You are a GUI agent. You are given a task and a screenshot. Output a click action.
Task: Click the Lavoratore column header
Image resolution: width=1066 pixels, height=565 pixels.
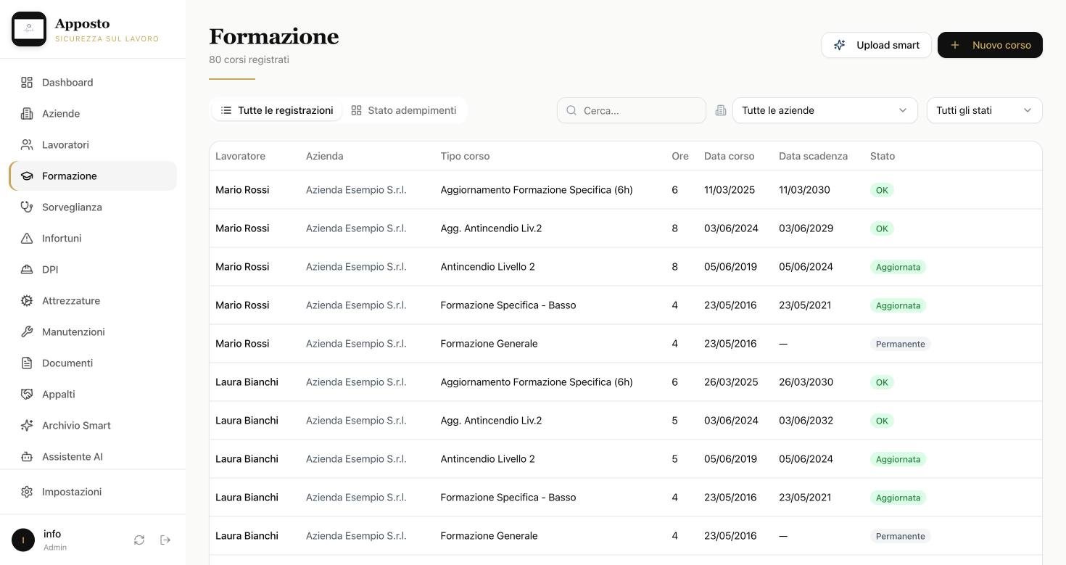pos(240,156)
